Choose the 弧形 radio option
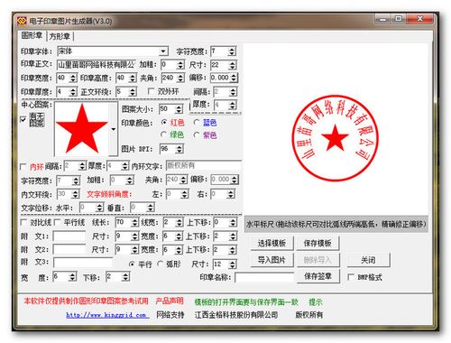451x343 pixels. tap(161, 264)
